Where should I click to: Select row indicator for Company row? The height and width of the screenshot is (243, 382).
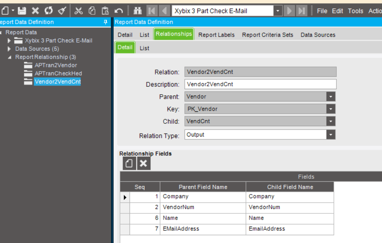(x=125, y=197)
